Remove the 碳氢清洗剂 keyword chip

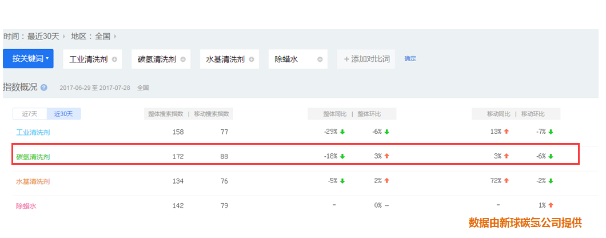coord(183,59)
